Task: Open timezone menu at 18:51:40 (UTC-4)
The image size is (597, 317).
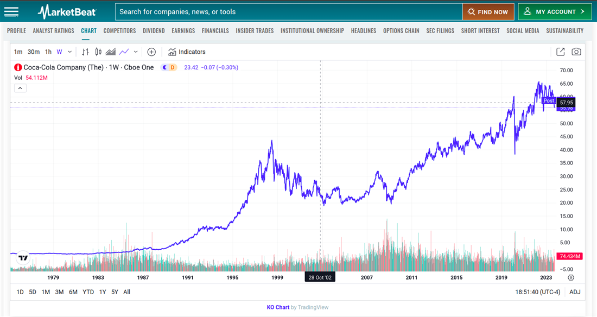Action: (538, 292)
